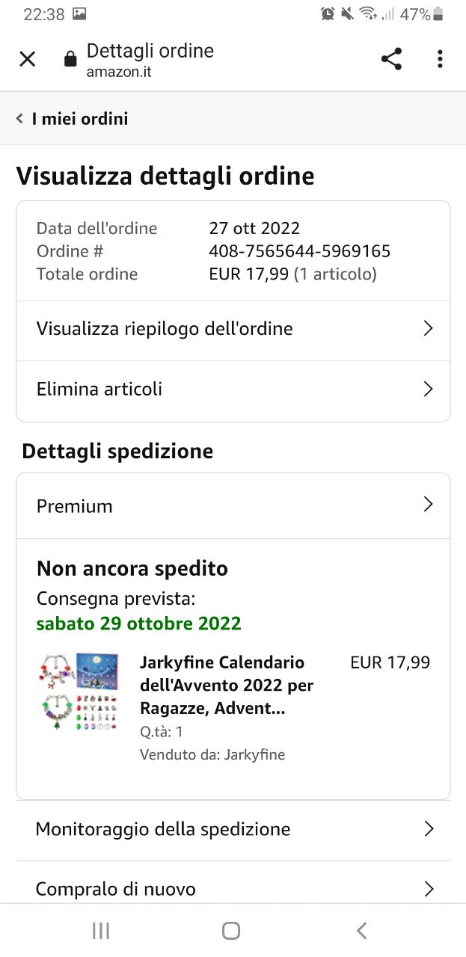Tap the padlock site security icon
This screenshot has width=466, height=957.
pyautogui.click(x=70, y=59)
